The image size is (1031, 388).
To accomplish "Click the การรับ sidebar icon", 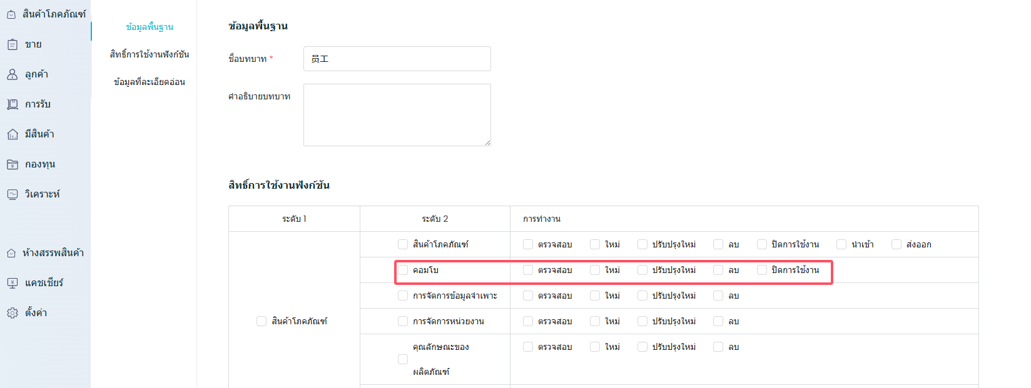I will pyautogui.click(x=13, y=104).
